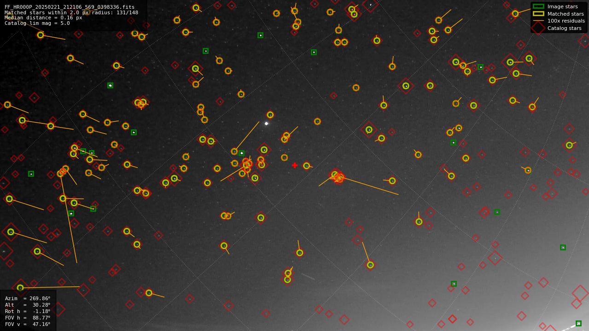This screenshot has width=589, height=331.
Task: Click the orange 100x residuals legend line
Action: (538, 21)
